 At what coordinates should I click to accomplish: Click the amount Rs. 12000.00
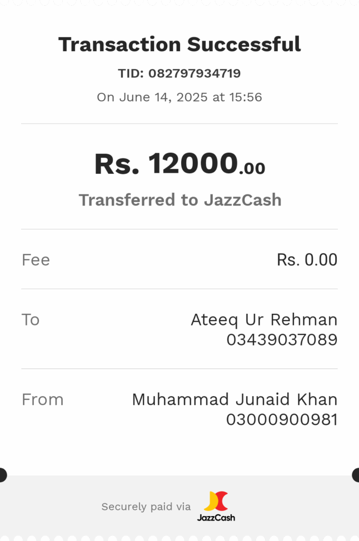tap(179, 164)
